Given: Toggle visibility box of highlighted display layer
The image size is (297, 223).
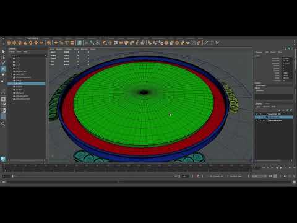Looking at the screenshot, I should 257,117.
